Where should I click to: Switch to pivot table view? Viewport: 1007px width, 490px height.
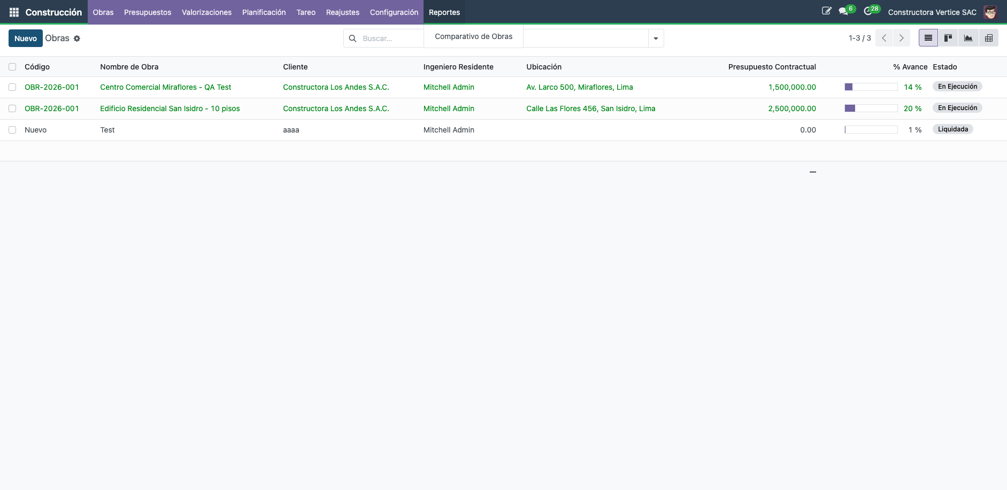pyautogui.click(x=989, y=38)
